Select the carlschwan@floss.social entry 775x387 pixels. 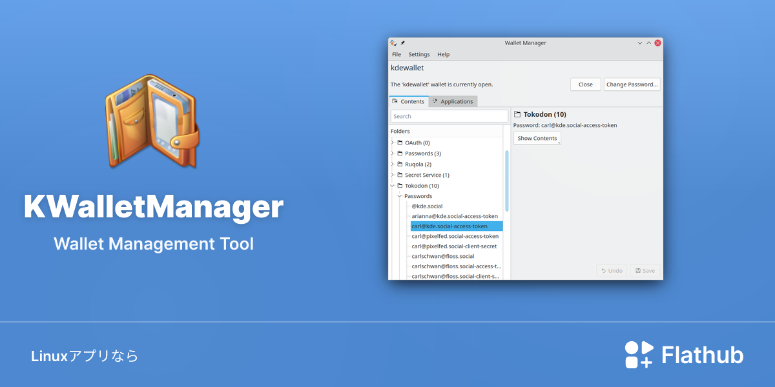tap(443, 256)
